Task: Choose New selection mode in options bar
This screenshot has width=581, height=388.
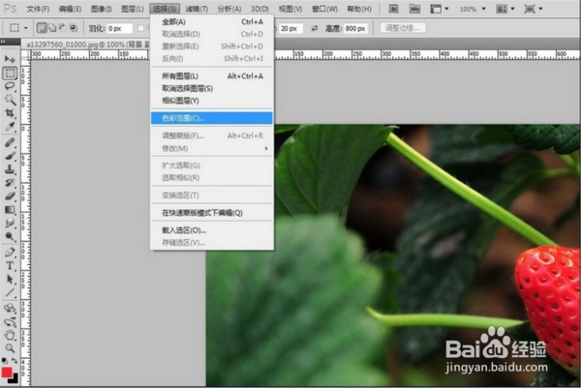Action: pyautogui.click(x=42, y=28)
